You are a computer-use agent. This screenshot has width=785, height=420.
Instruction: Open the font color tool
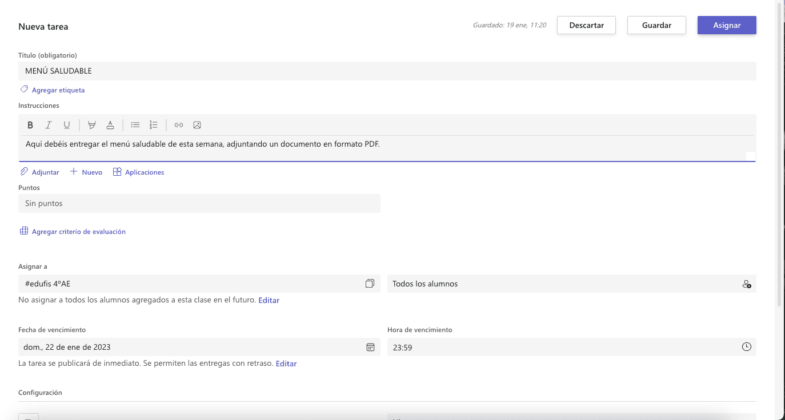[110, 125]
